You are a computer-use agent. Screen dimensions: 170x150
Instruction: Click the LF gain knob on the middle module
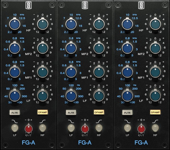click(99, 96)
